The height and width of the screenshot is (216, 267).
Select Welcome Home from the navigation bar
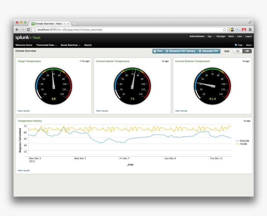point(24,45)
